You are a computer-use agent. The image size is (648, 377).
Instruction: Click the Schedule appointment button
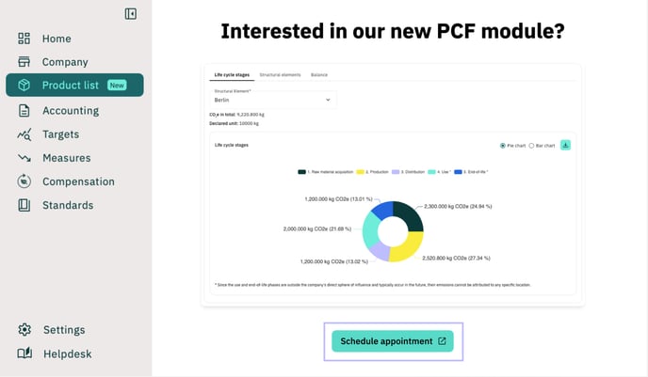pyautogui.click(x=393, y=341)
